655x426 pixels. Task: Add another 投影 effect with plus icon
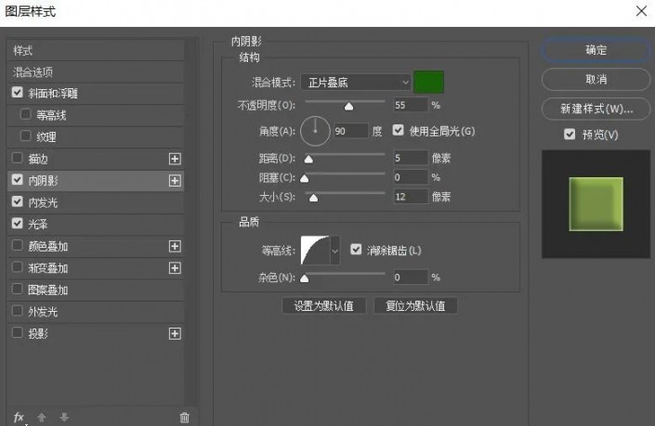[x=175, y=333]
